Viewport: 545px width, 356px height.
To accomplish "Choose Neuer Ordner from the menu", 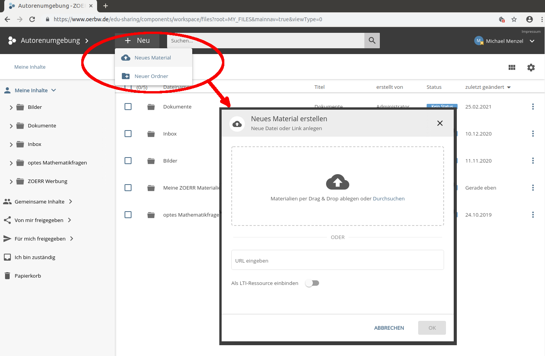I will point(151,76).
